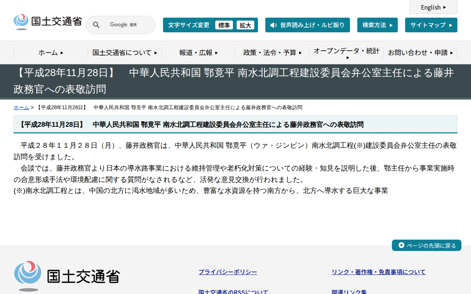Click the 国土交通省 logo in the header
Viewport: 471px width, 294px height.
[48, 21]
